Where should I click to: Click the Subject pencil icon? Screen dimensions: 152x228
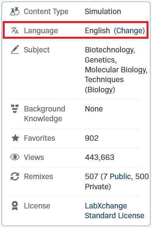tap(15, 49)
